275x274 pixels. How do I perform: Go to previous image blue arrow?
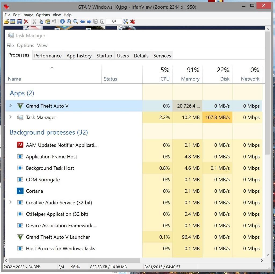[82, 21]
